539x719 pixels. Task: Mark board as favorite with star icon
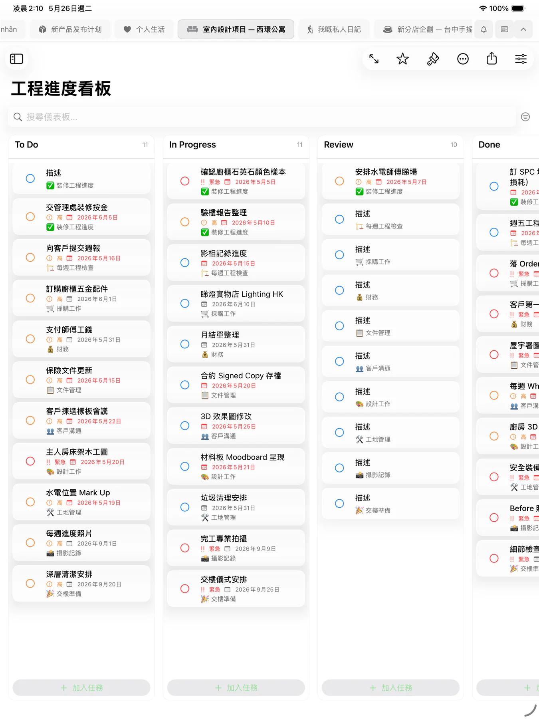[x=402, y=59]
